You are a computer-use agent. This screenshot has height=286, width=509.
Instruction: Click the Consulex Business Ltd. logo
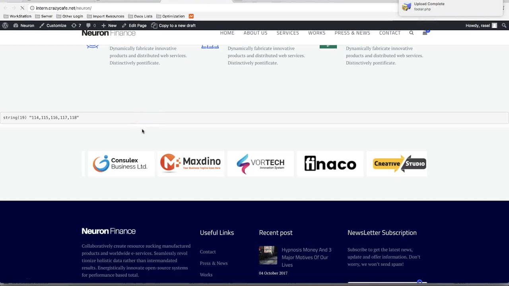pos(120,164)
